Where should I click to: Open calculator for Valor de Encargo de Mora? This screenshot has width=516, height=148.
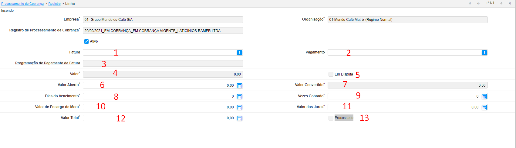tap(239, 107)
